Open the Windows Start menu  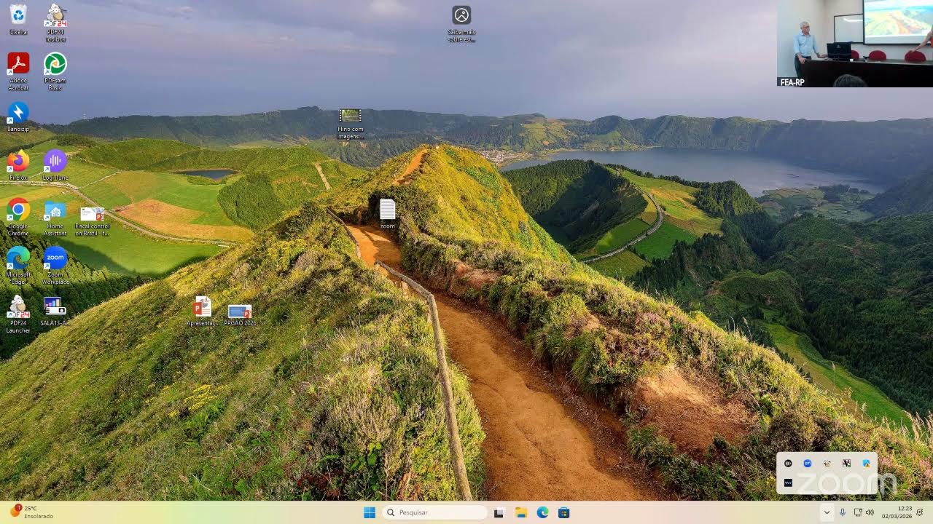point(370,512)
